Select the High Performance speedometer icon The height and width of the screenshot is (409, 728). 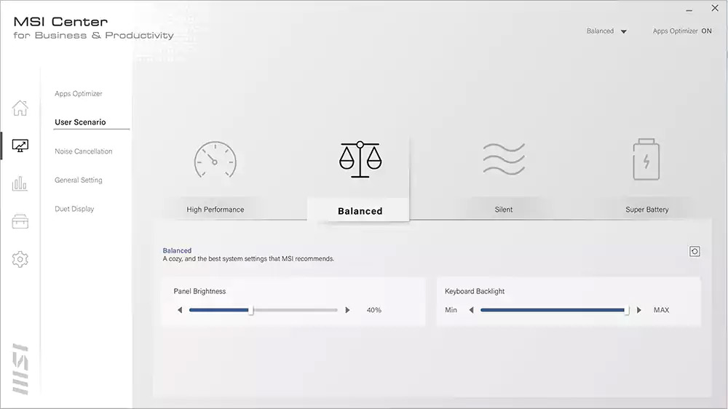(x=215, y=159)
